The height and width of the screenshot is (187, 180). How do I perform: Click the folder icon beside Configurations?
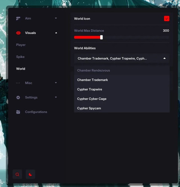[x=18, y=112]
